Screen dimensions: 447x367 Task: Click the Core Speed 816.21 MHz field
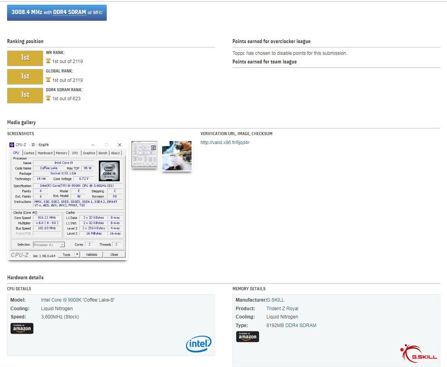[x=47, y=218]
